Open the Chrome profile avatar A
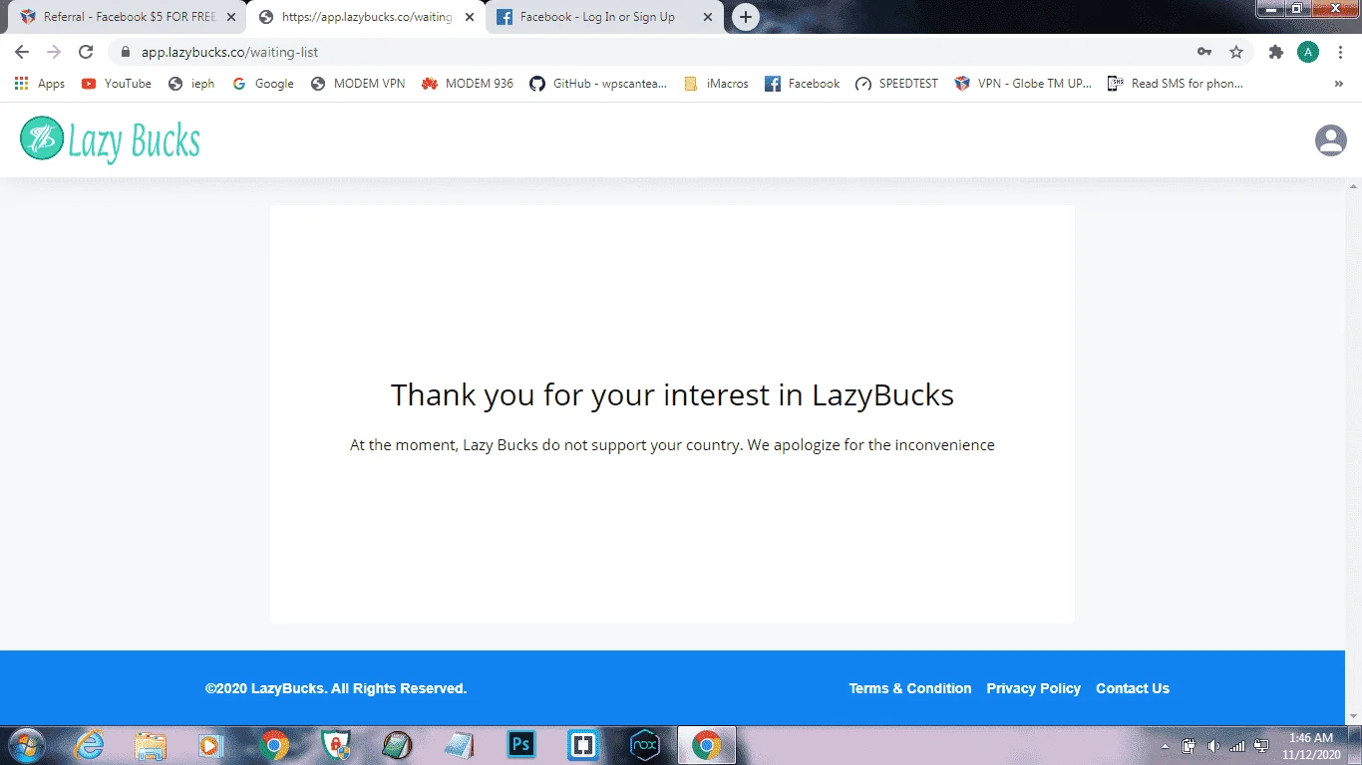1362x765 pixels. pos(1307,52)
